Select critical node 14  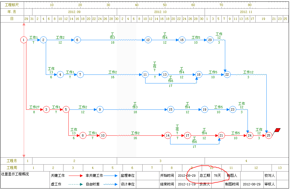point(168,135)
